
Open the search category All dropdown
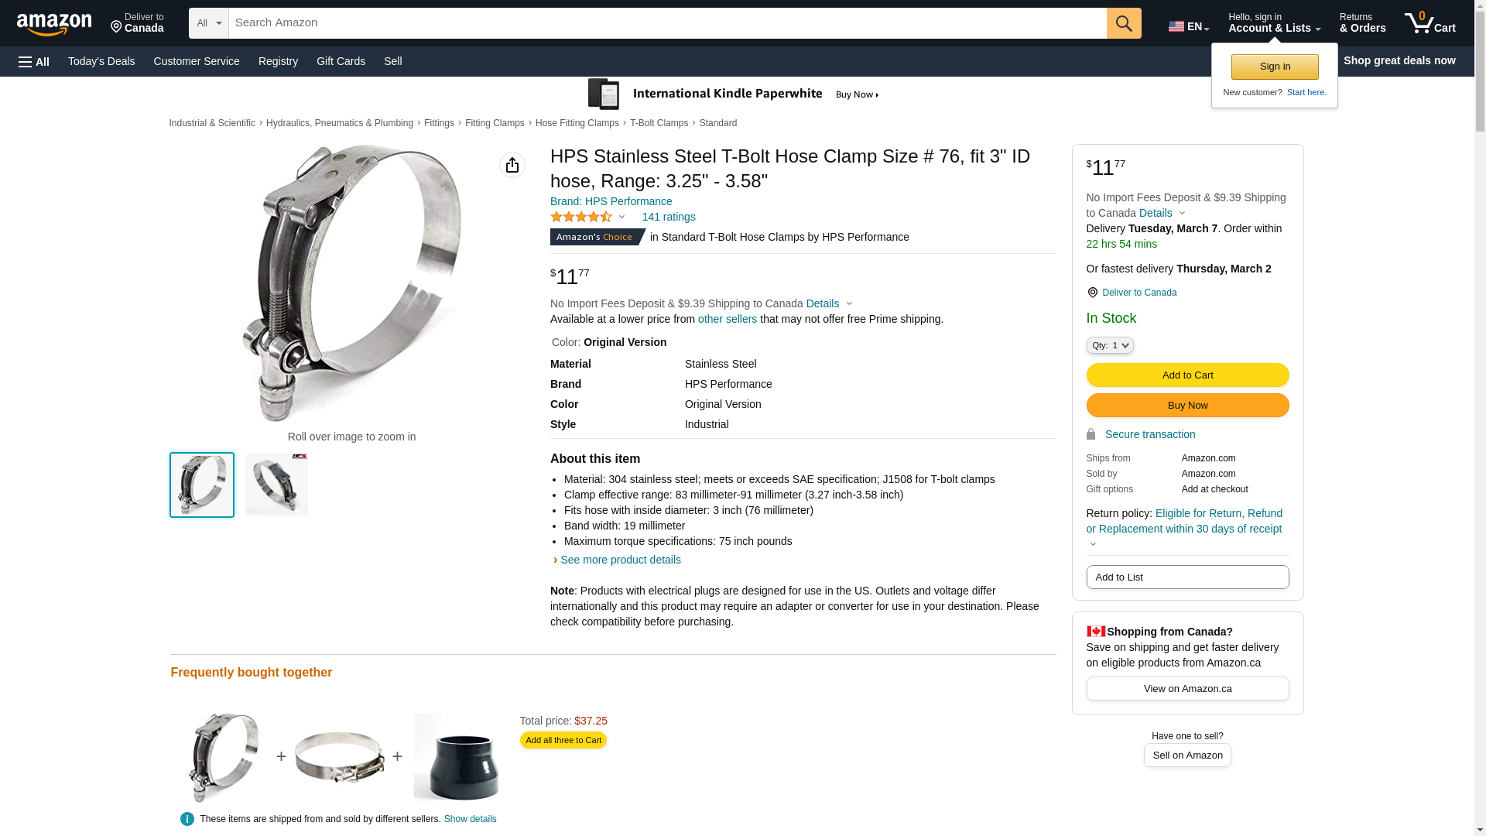coord(208,23)
